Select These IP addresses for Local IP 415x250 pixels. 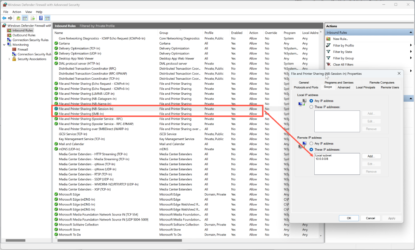click(x=311, y=107)
